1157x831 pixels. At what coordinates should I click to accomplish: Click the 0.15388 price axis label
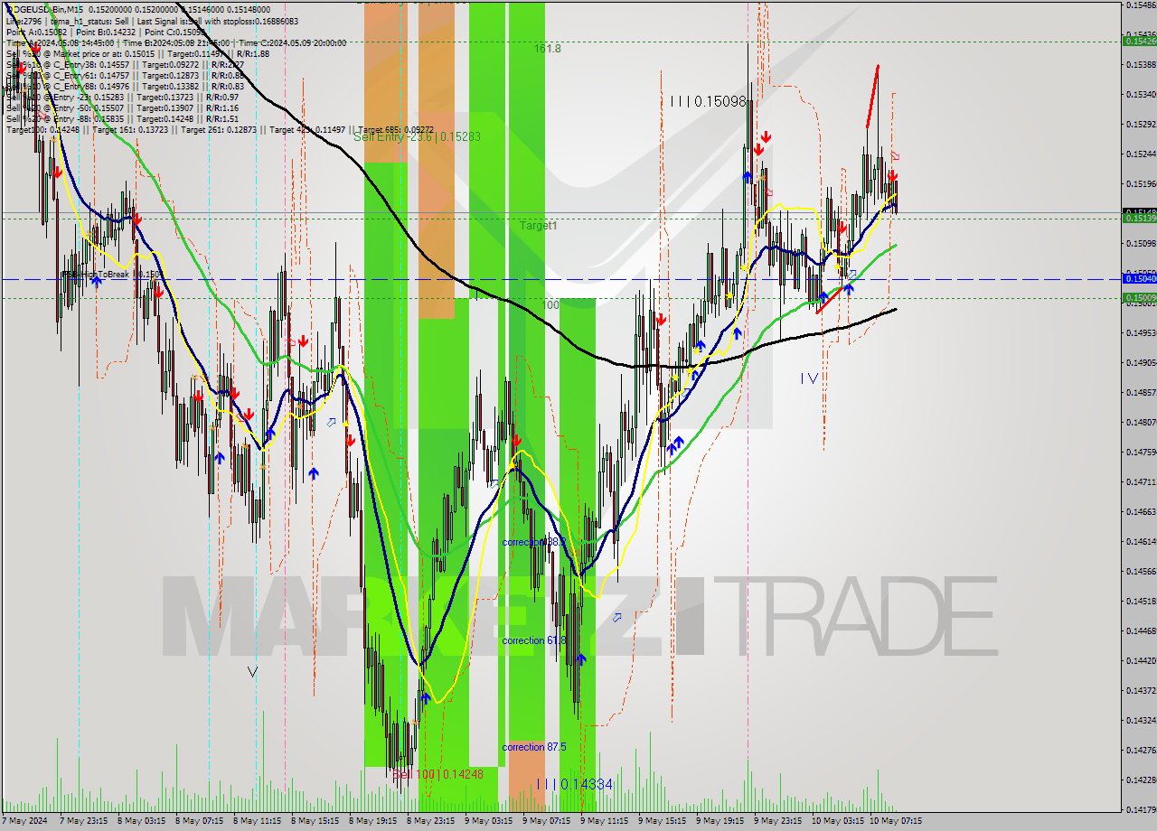click(1141, 64)
